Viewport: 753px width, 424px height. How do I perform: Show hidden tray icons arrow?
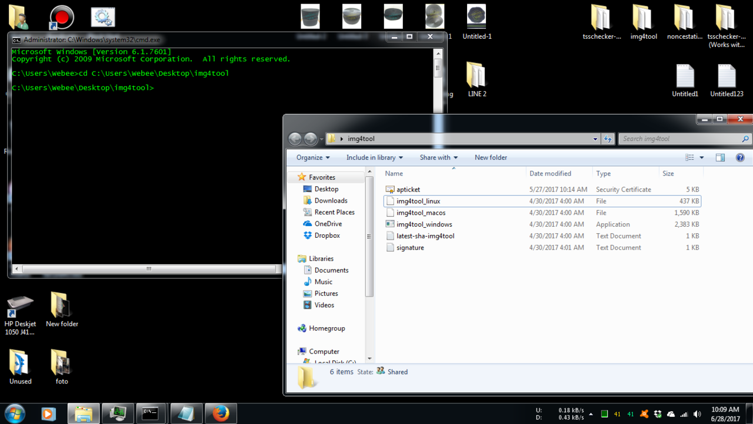591,414
